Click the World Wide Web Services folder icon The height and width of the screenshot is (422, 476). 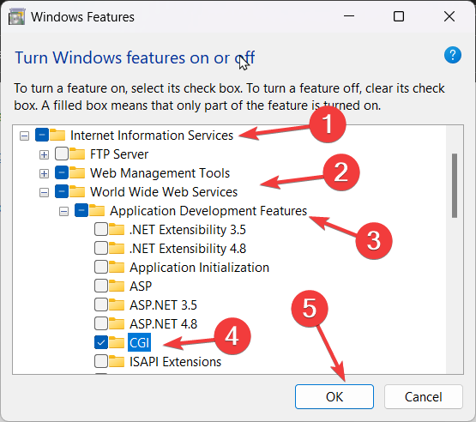(77, 191)
